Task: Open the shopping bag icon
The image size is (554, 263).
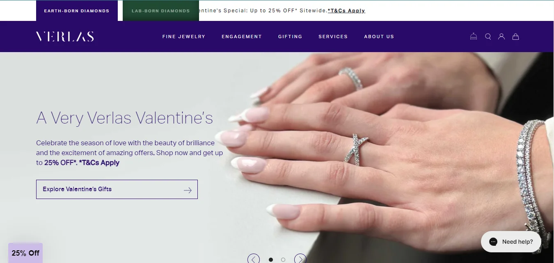Action: [516, 37]
